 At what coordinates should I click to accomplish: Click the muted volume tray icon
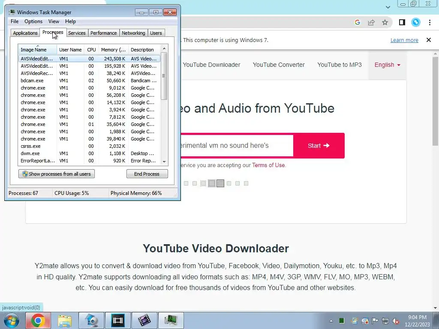pyautogui.click(x=396, y=321)
